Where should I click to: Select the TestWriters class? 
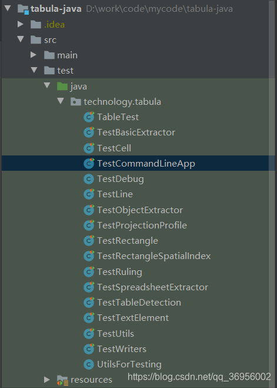122,349
